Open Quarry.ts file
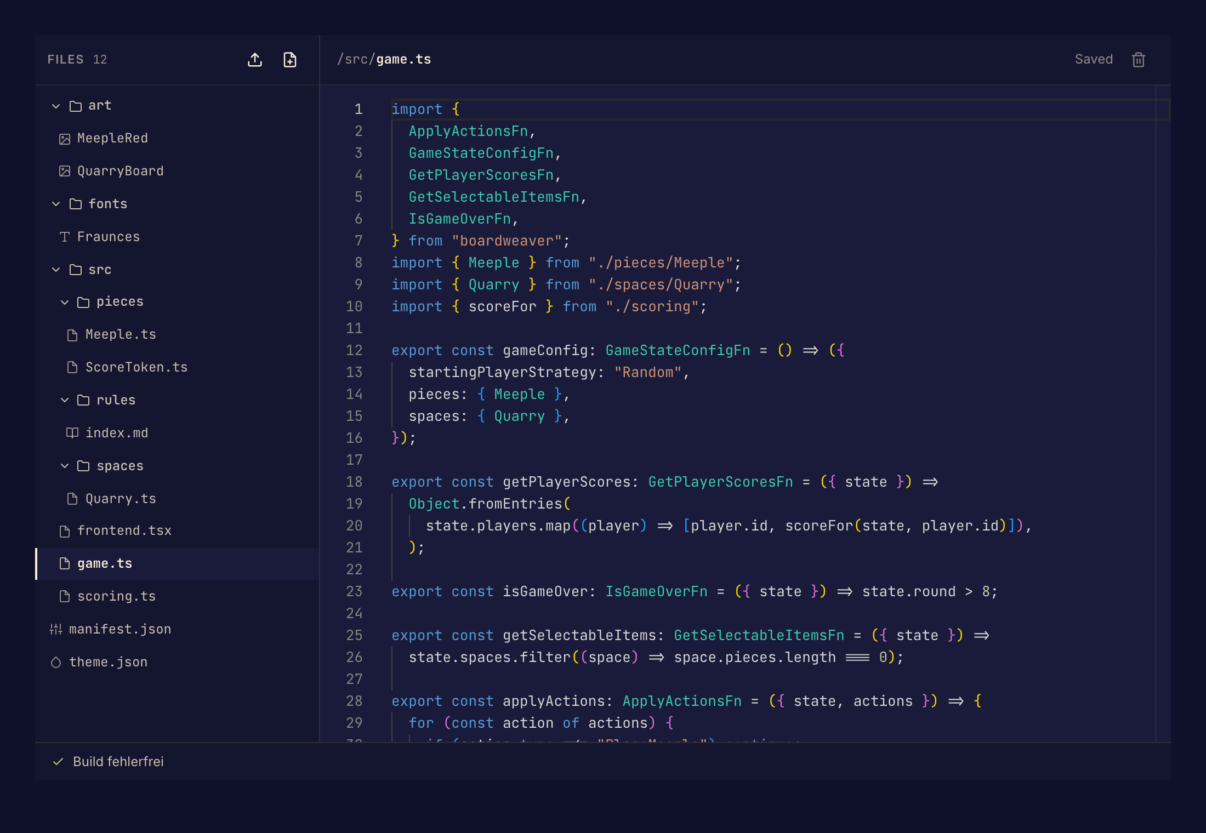 [178, 499]
